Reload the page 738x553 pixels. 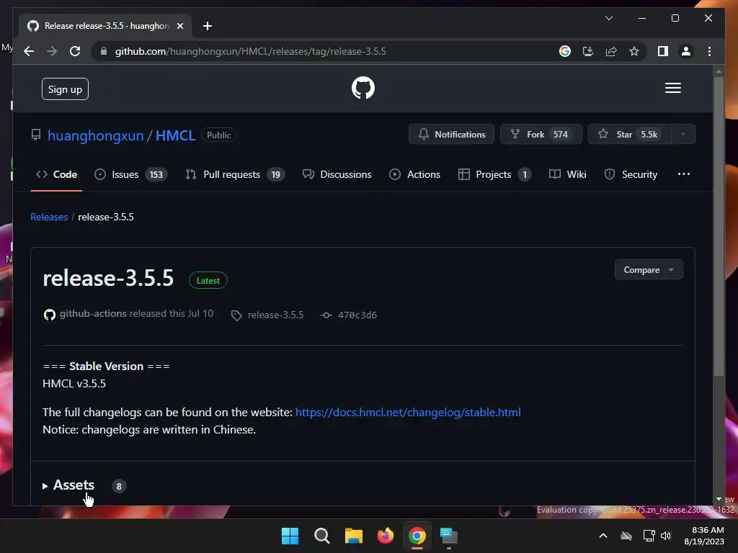[75, 51]
